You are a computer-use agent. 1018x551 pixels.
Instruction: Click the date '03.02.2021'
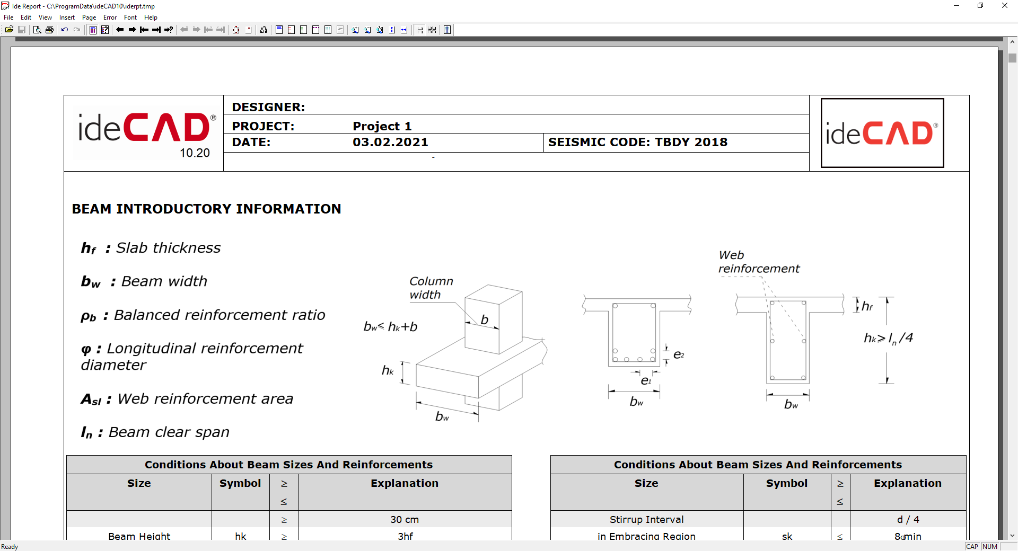coord(390,142)
